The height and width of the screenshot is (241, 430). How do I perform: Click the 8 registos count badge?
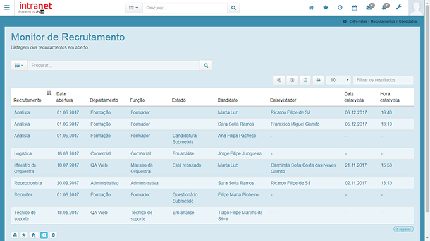click(403, 229)
